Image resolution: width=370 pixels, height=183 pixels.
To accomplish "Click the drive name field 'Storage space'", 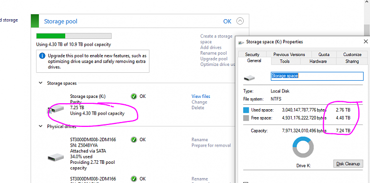I will (317, 76).
